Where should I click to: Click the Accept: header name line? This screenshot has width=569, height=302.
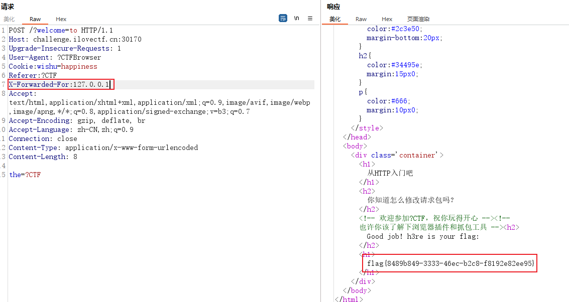(x=23, y=93)
